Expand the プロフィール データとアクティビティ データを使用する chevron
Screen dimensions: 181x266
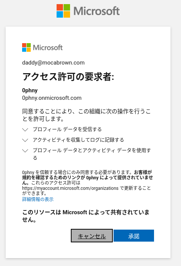25,151
